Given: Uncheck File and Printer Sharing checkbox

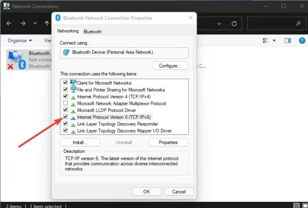Looking at the screenshot, I should click(x=65, y=90).
